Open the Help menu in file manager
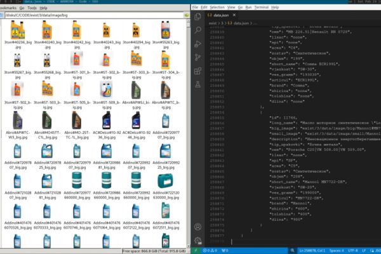The image size is (381, 254). coord(43,8)
